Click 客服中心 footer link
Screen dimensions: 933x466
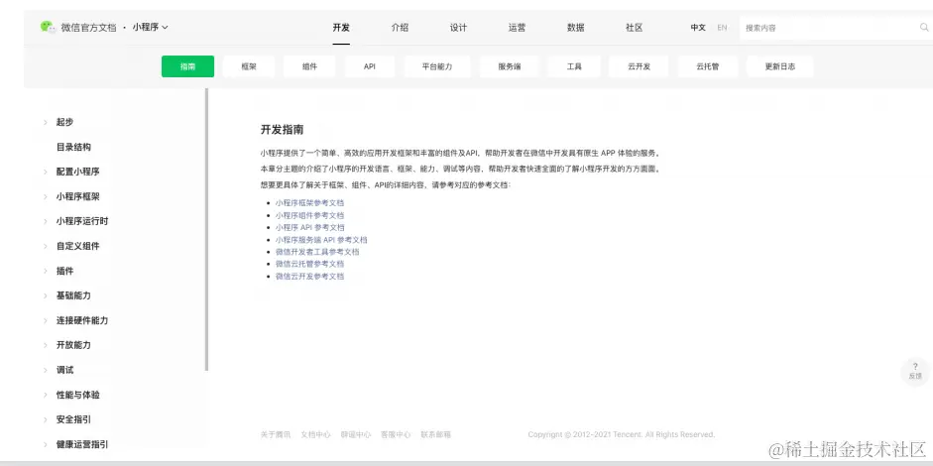396,434
